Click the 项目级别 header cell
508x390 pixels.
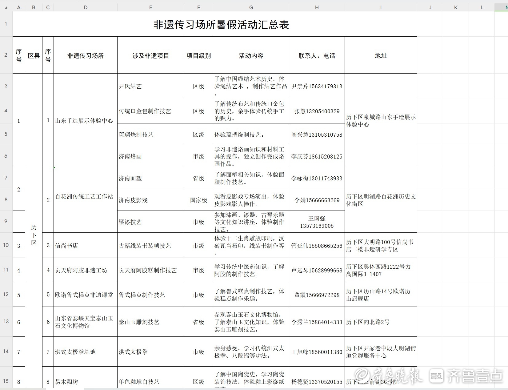pos(198,56)
